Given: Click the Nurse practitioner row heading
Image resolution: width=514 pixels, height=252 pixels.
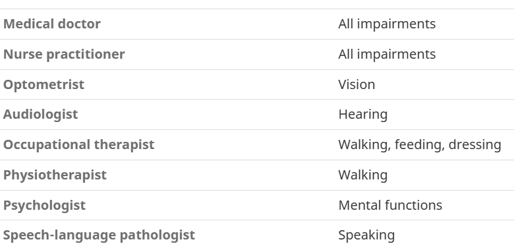Looking at the screenshot, I should click(x=64, y=54).
